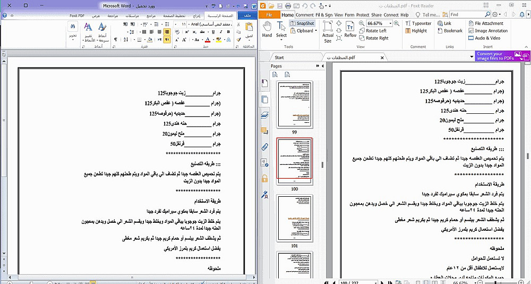This screenshot has height=284, width=531.
Task: Rotate the PDF page right
Action: [x=373, y=38]
